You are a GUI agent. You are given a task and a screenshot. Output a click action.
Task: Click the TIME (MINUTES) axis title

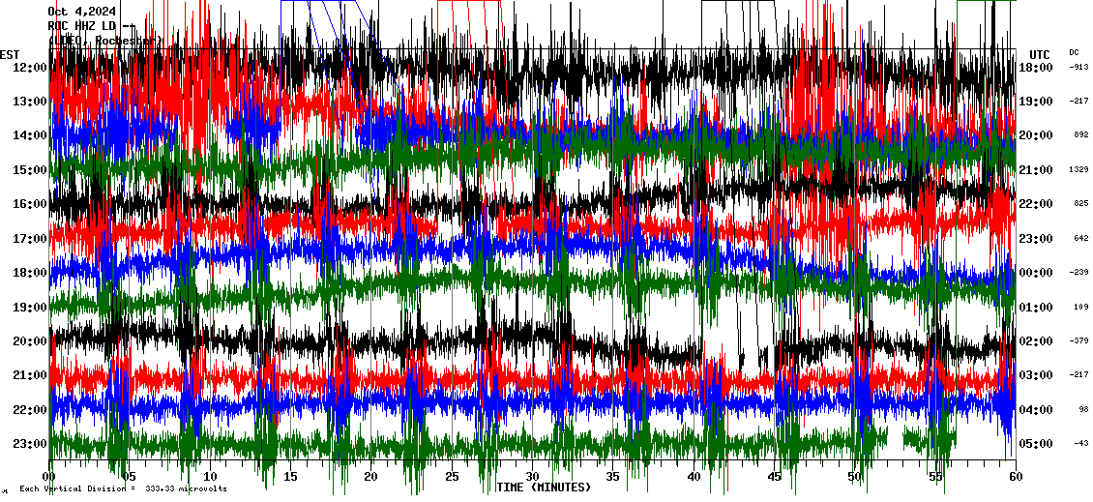(x=544, y=487)
